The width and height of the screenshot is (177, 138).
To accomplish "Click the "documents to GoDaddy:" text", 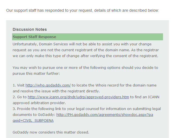I will (34, 115).
